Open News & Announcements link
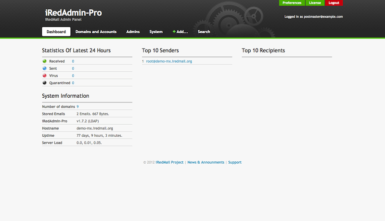Viewport: 385px width, 221px height. click(206, 162)
